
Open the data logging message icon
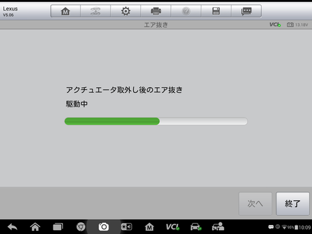click(x=246, y=11)
